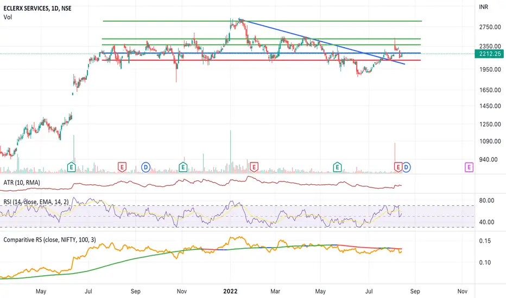Click the green earnings marker at November 2021

click(183, 167)
